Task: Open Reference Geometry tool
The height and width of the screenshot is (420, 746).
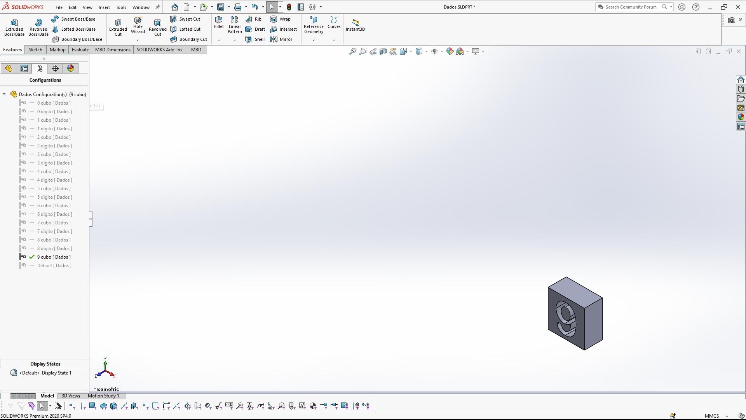Action: [x=314, y=25]
